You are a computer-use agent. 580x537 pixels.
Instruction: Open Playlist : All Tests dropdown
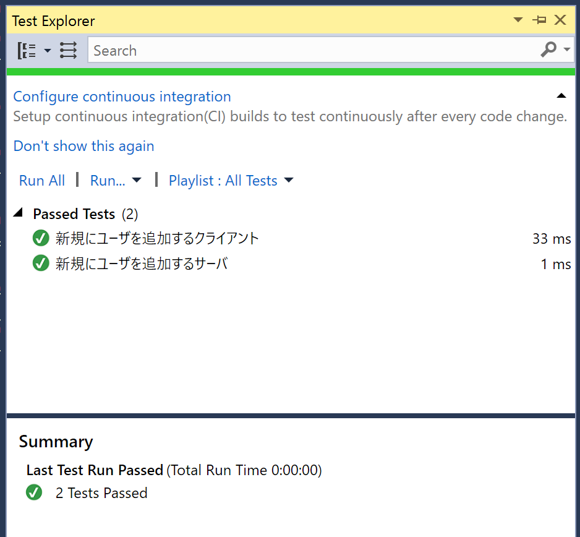point(231,181)
